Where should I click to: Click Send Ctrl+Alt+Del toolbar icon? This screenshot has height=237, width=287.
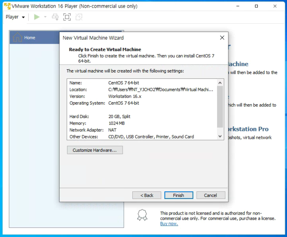(55, 17)
